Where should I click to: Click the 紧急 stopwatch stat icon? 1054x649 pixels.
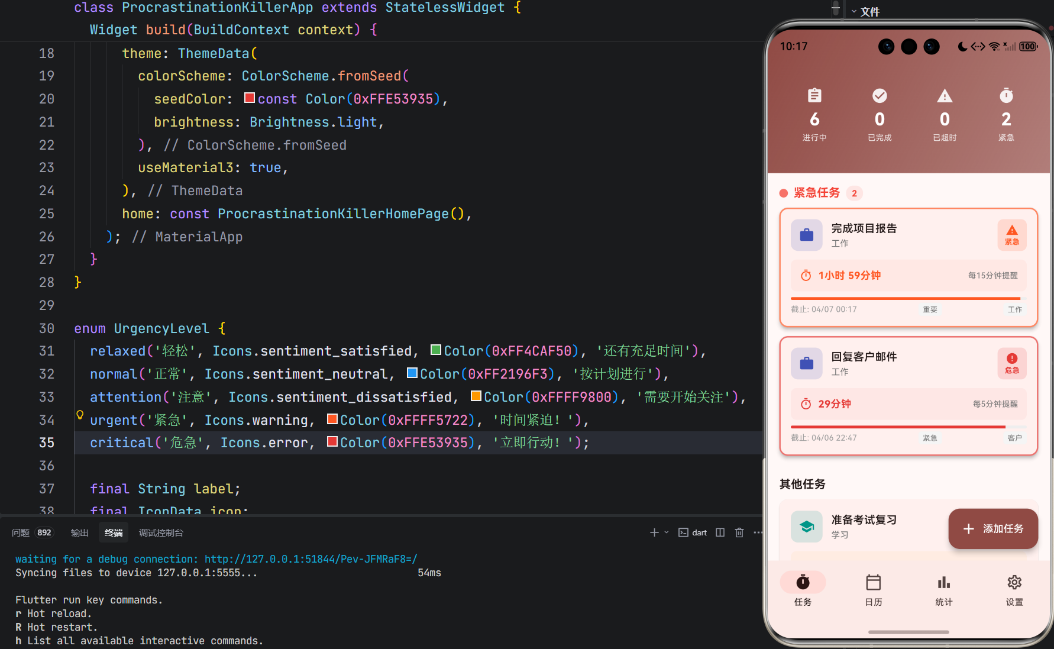coord(1006,95)
